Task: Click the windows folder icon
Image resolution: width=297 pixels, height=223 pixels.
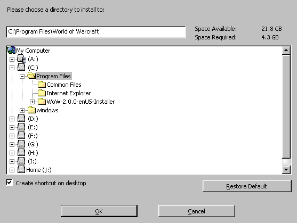Action: coord(31,110)
